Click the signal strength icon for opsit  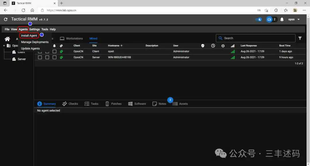tap(233, 52)
